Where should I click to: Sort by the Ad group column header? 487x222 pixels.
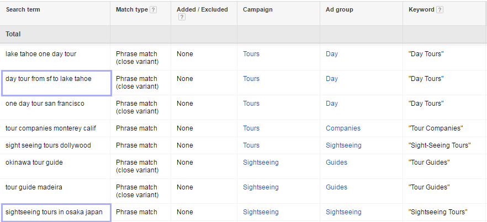(339, 9)
